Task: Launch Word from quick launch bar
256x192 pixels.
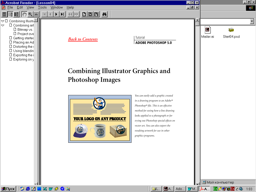Action: click(x=50, y=189)
